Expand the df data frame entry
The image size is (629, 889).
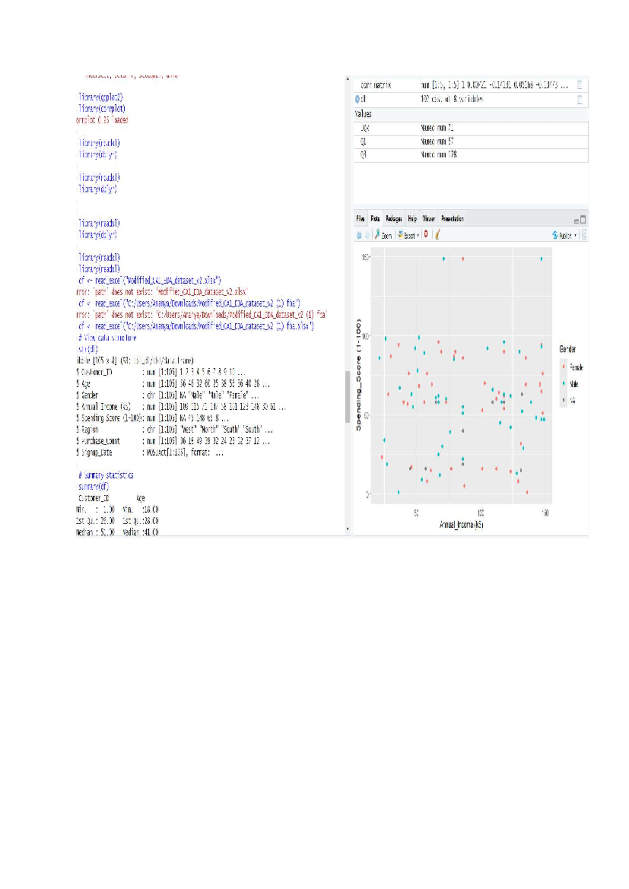357,99
